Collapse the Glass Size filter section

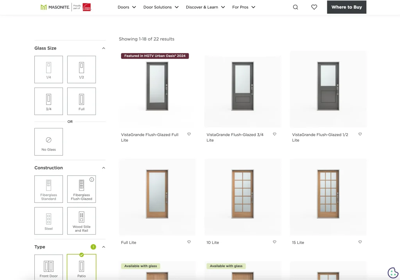(103, 48)
